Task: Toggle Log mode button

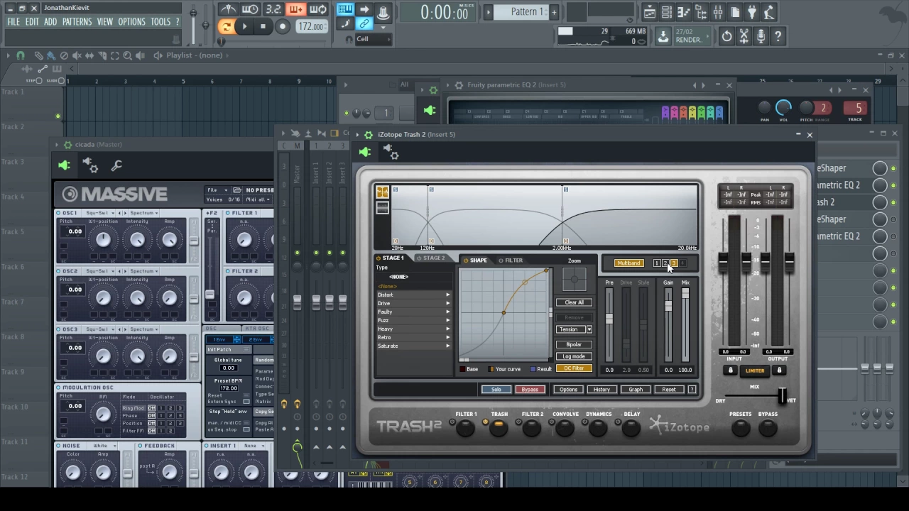Action: pos(574,356)
